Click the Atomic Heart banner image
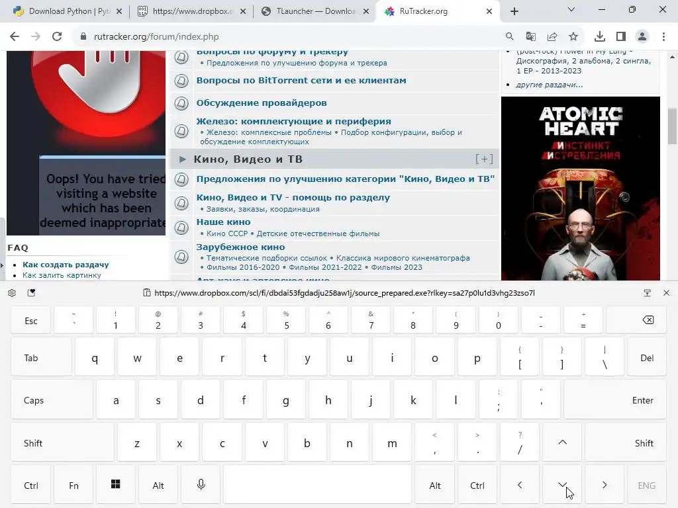Viewport: 678px width, 508px height. [580, 189]
